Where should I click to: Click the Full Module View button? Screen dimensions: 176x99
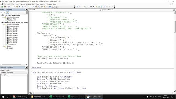pyautogui.click(x=31, y=93)
